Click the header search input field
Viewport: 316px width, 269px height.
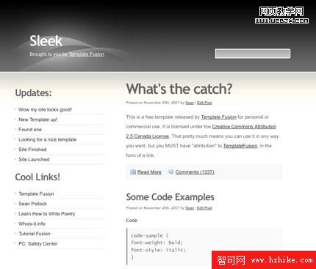click(x=253, y=54)
